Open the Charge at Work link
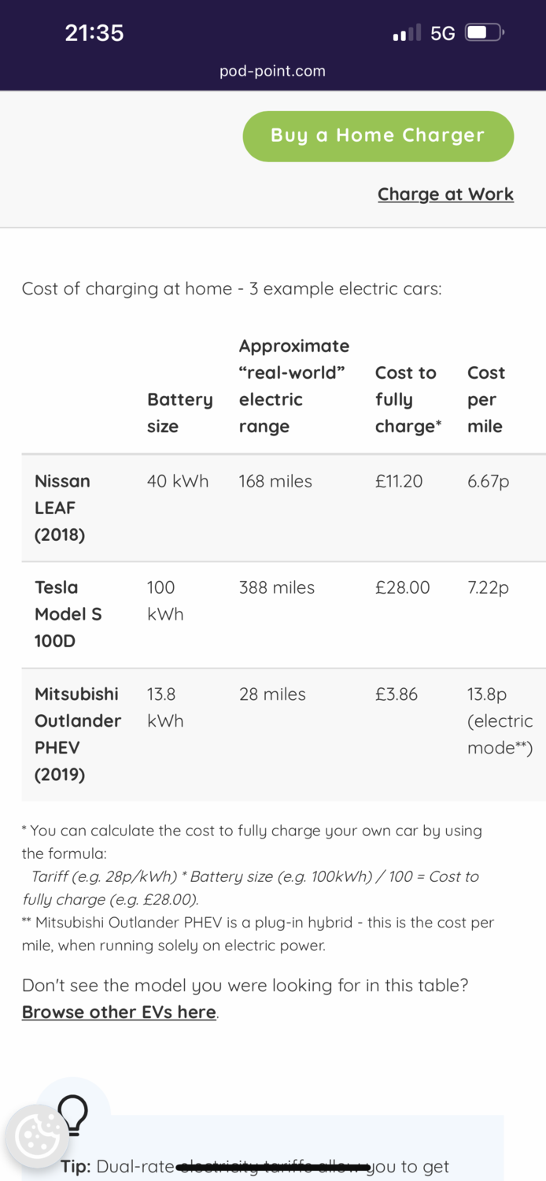Image resolution: width=546 pixels, height=1181 pixels. [445, 194]
